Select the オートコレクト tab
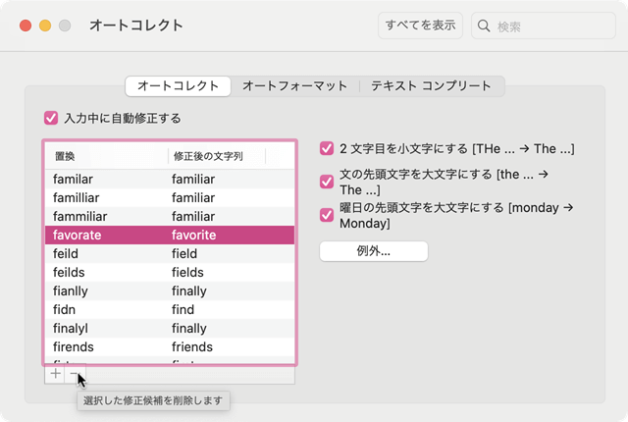628x422 pixels. [178, 86]
